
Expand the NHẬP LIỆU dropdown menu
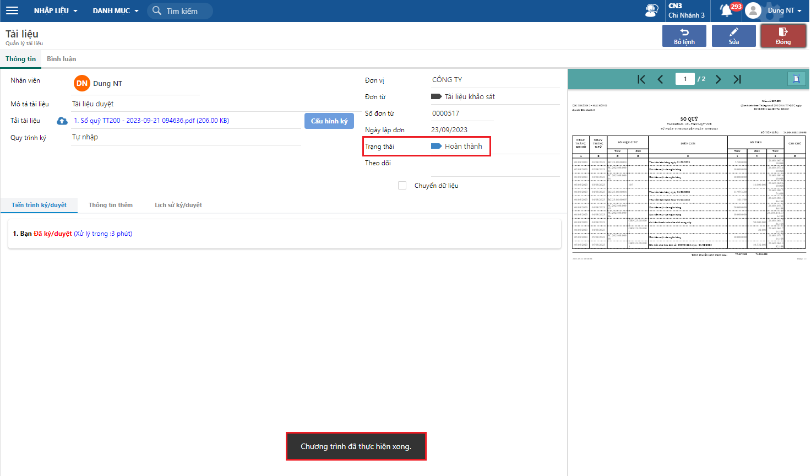click(56, 10)
